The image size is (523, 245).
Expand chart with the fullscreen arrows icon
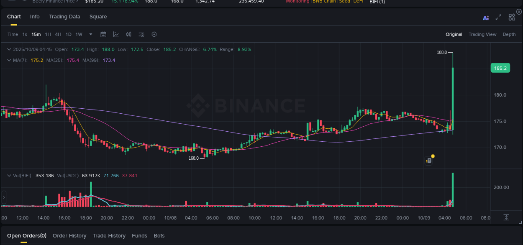(498, 17)
